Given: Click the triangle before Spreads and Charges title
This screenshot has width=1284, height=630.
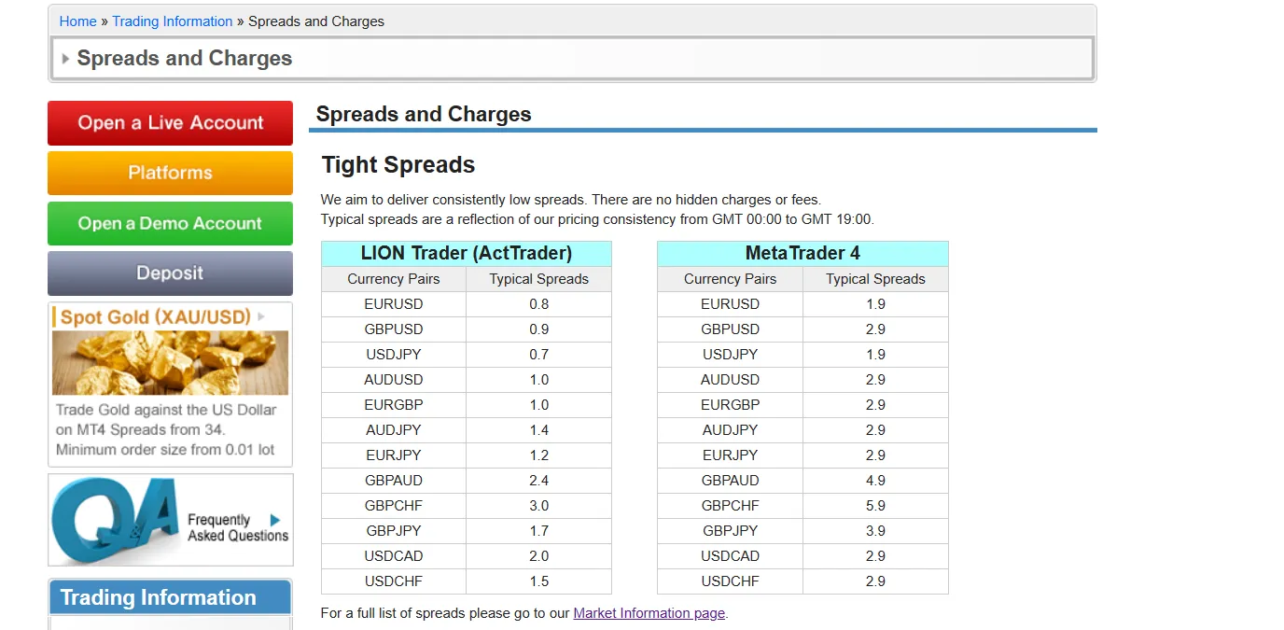Looking at the screenshot, I should coord(65,58).
